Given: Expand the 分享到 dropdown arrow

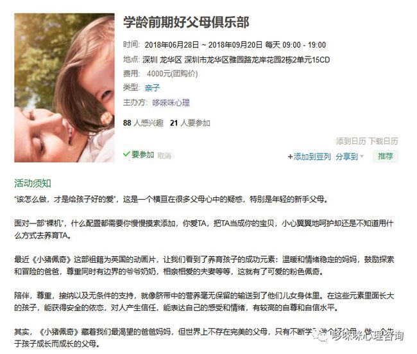Looking at the screenshot, I should point(362,156).
